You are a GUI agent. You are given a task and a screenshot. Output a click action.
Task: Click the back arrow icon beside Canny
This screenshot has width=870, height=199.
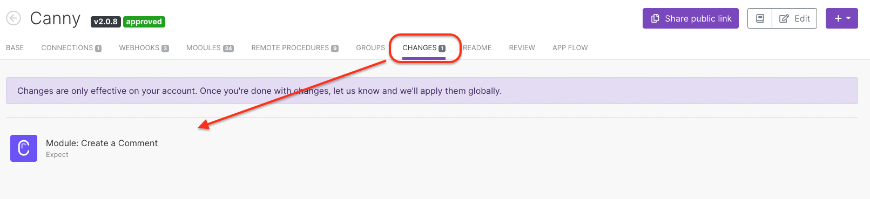click(14, 18)
